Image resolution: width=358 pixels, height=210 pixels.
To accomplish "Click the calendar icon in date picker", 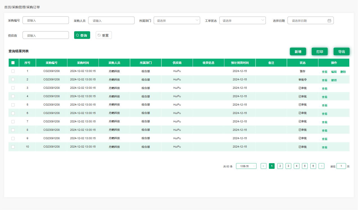I will 329,20.
